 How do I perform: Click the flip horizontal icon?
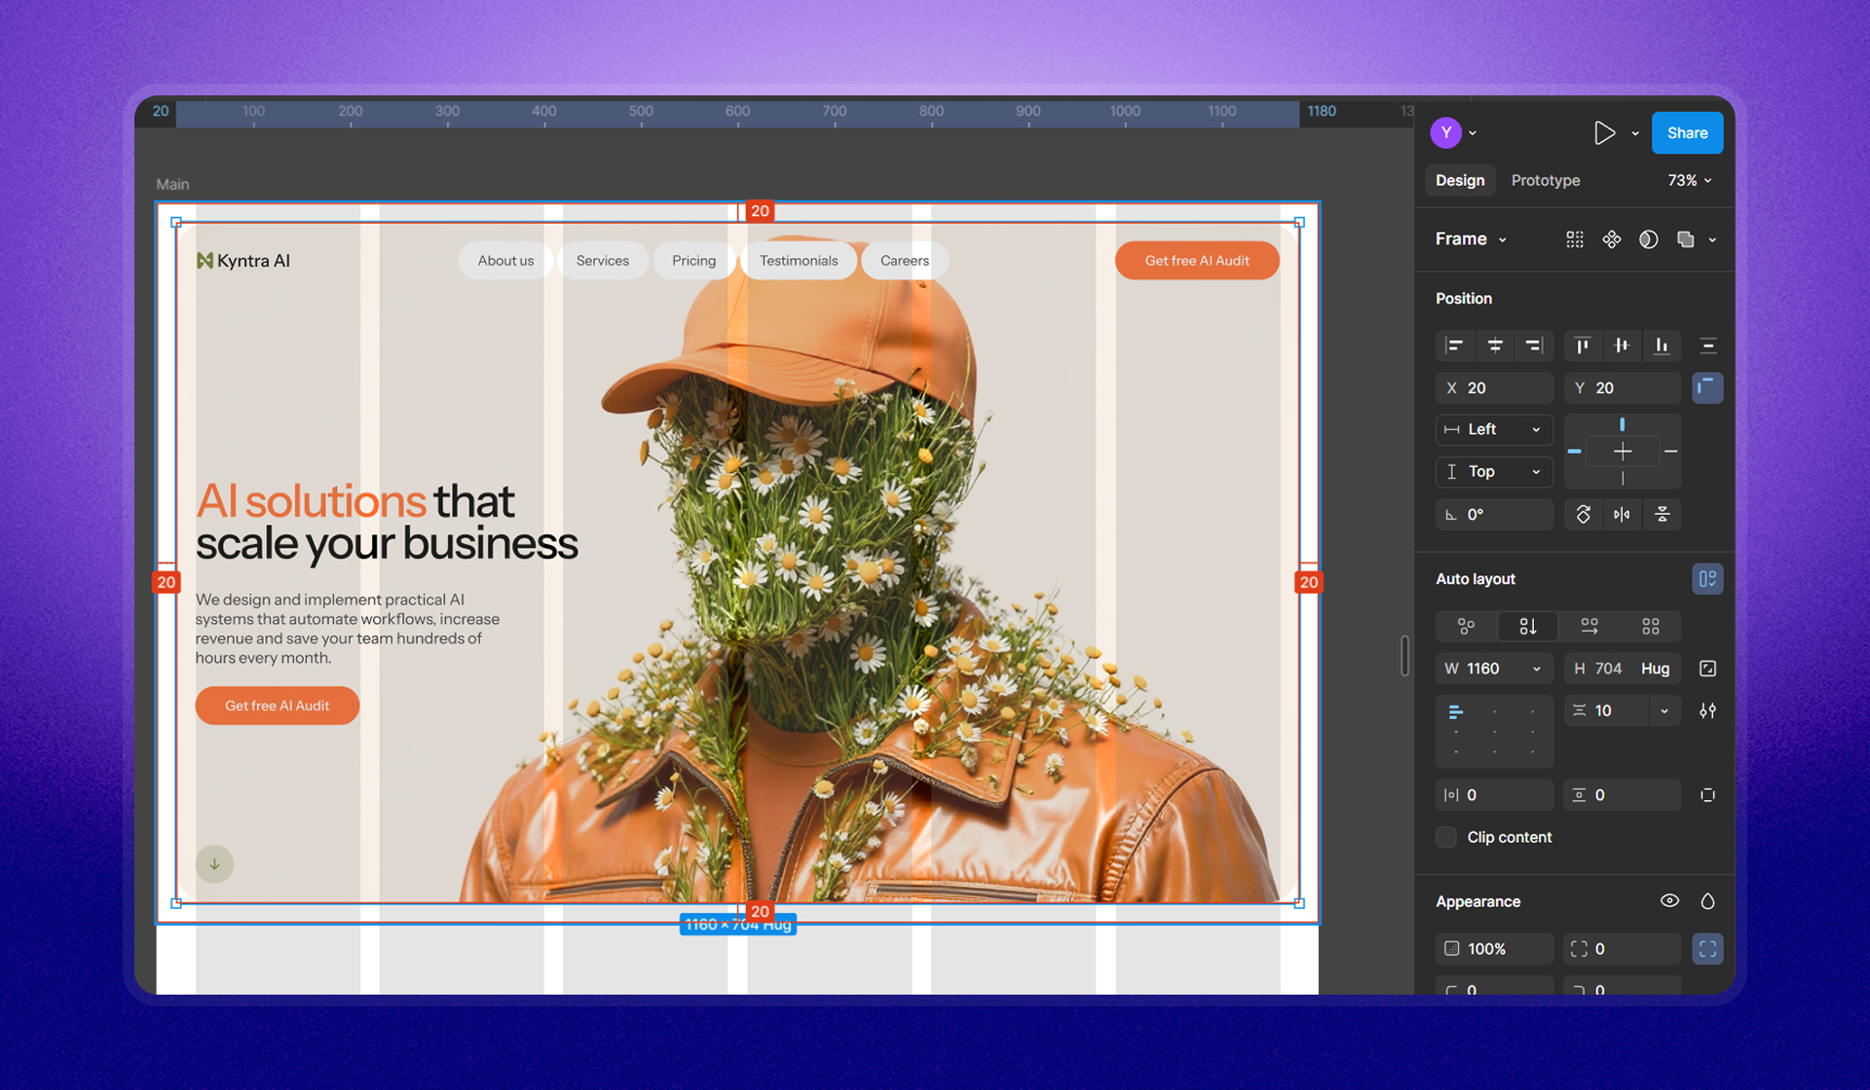click(x=1622, y=515)
